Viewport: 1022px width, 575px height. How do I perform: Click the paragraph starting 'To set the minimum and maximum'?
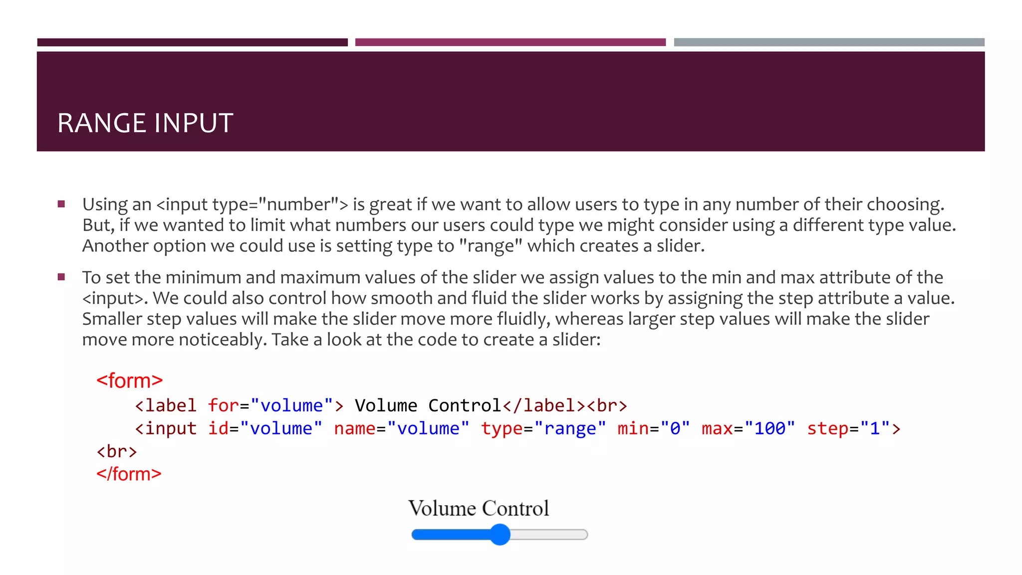(x=518, y=308)
